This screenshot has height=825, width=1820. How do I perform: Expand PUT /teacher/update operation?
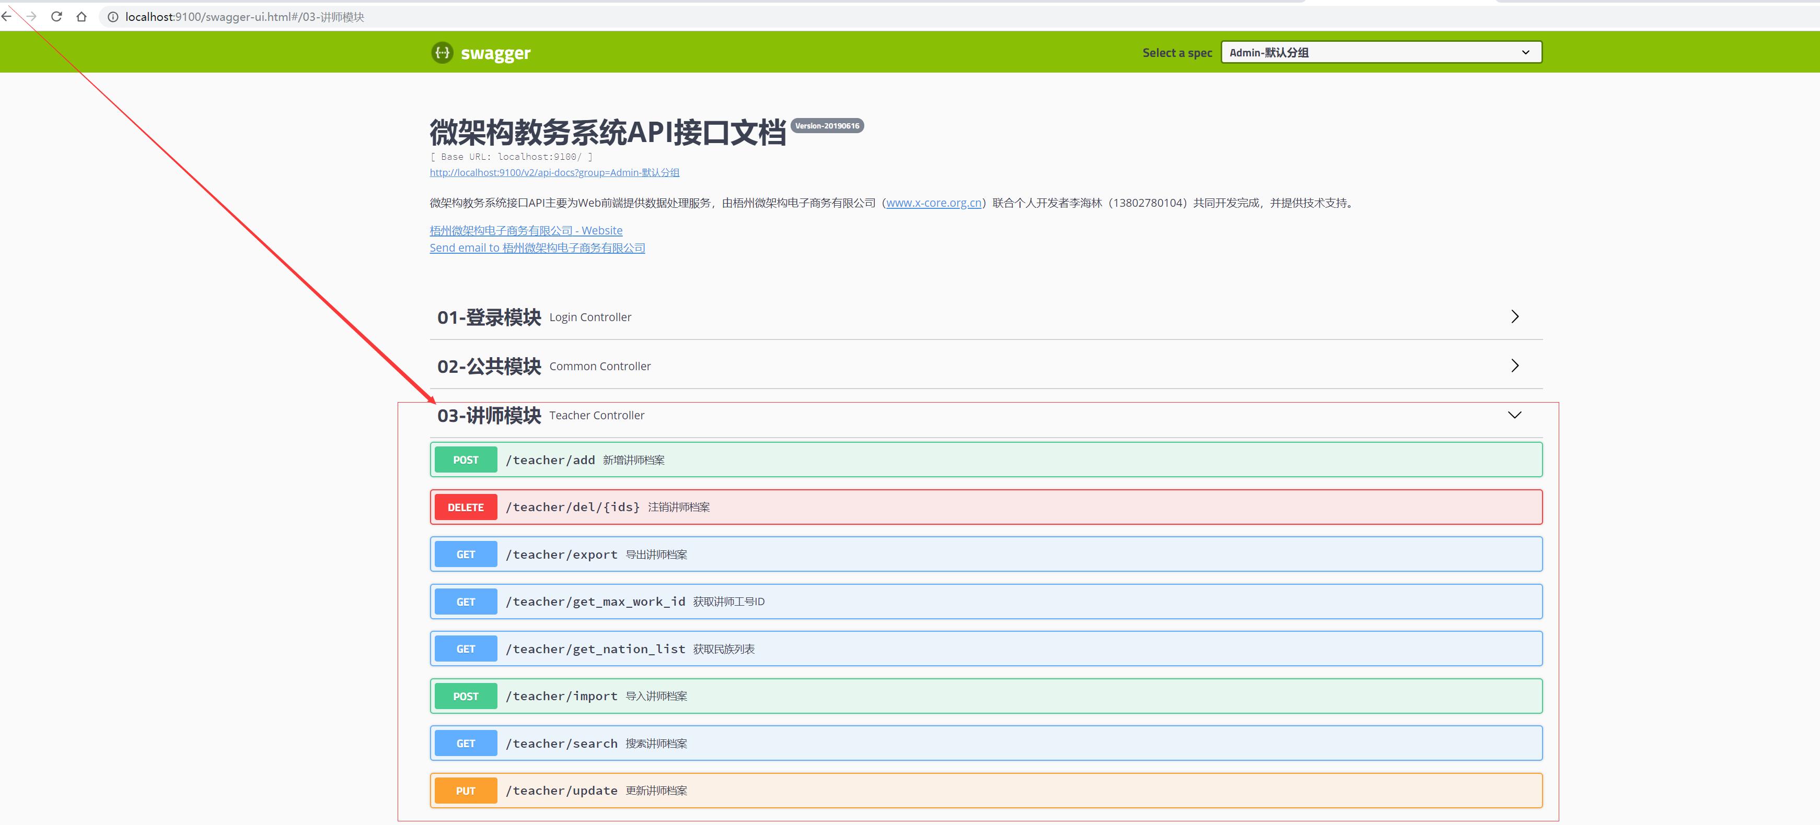pos(986,791)
